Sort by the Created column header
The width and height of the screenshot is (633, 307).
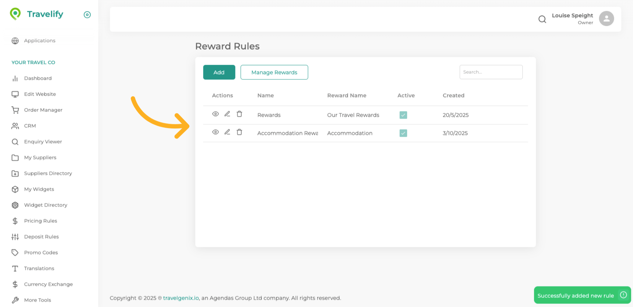(453, 95)
